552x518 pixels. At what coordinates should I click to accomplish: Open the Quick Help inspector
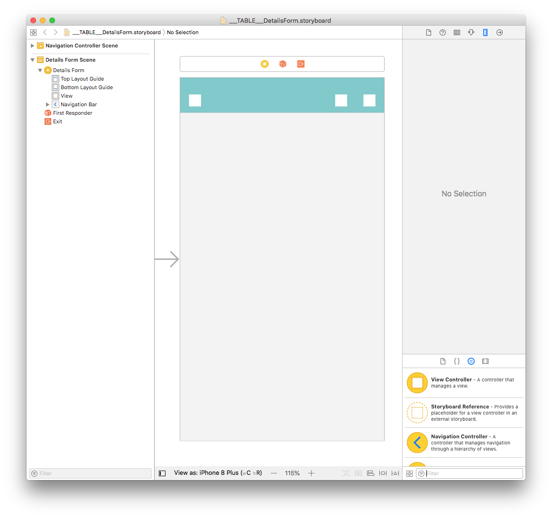[442, 32]
